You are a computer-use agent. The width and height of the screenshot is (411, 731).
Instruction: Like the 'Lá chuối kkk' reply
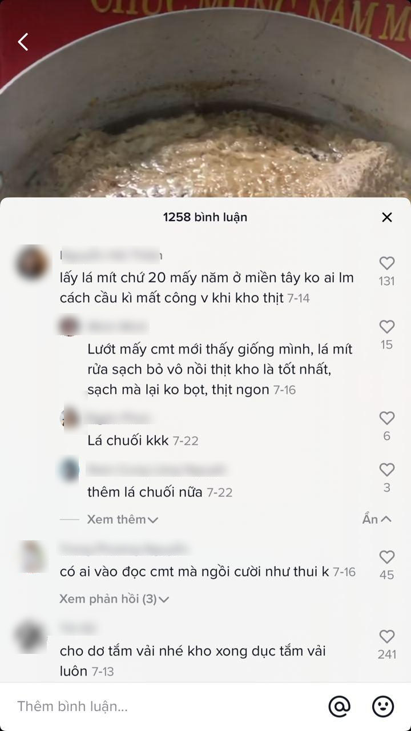(387, 418)
